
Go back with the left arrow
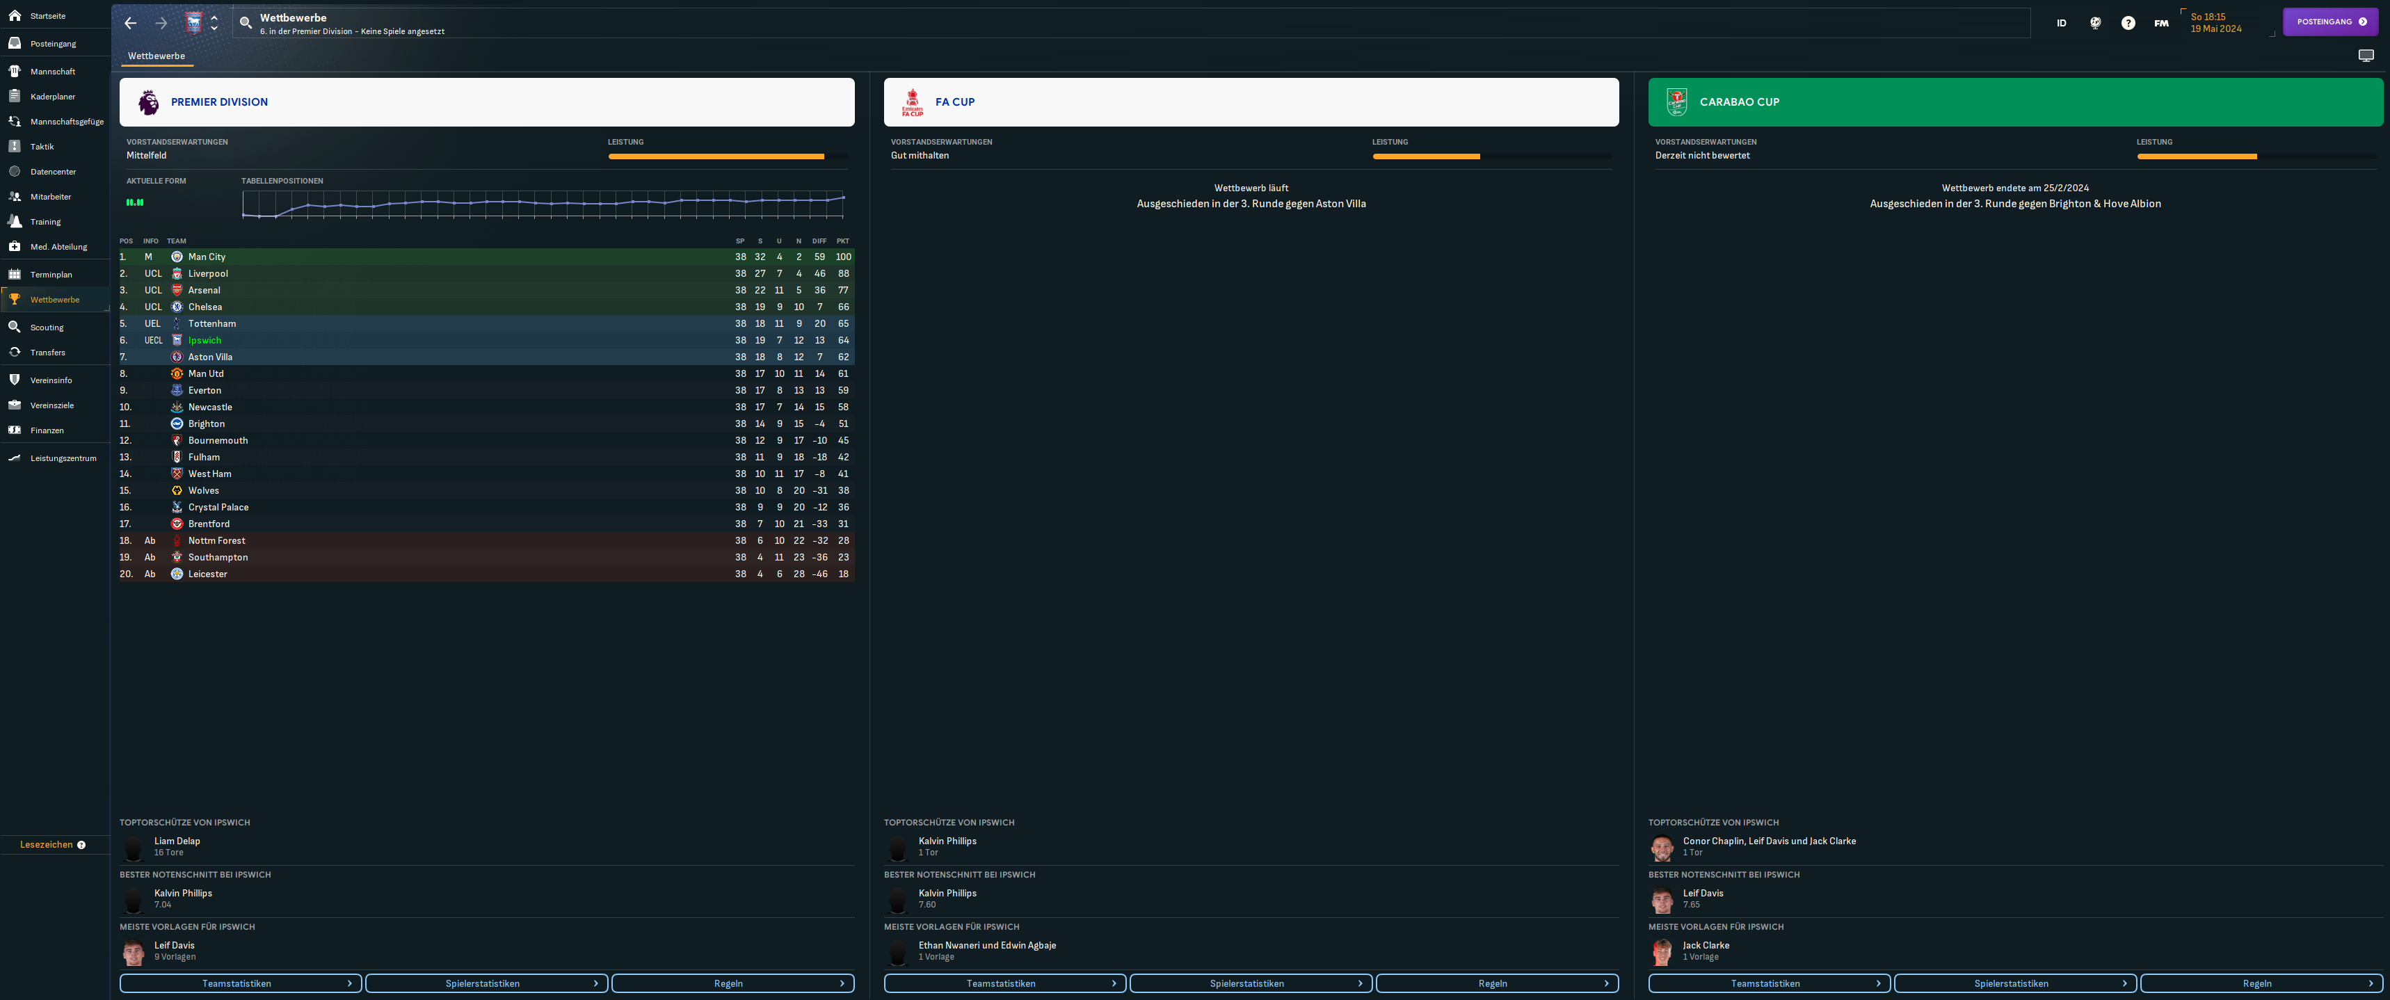[131, 23]
